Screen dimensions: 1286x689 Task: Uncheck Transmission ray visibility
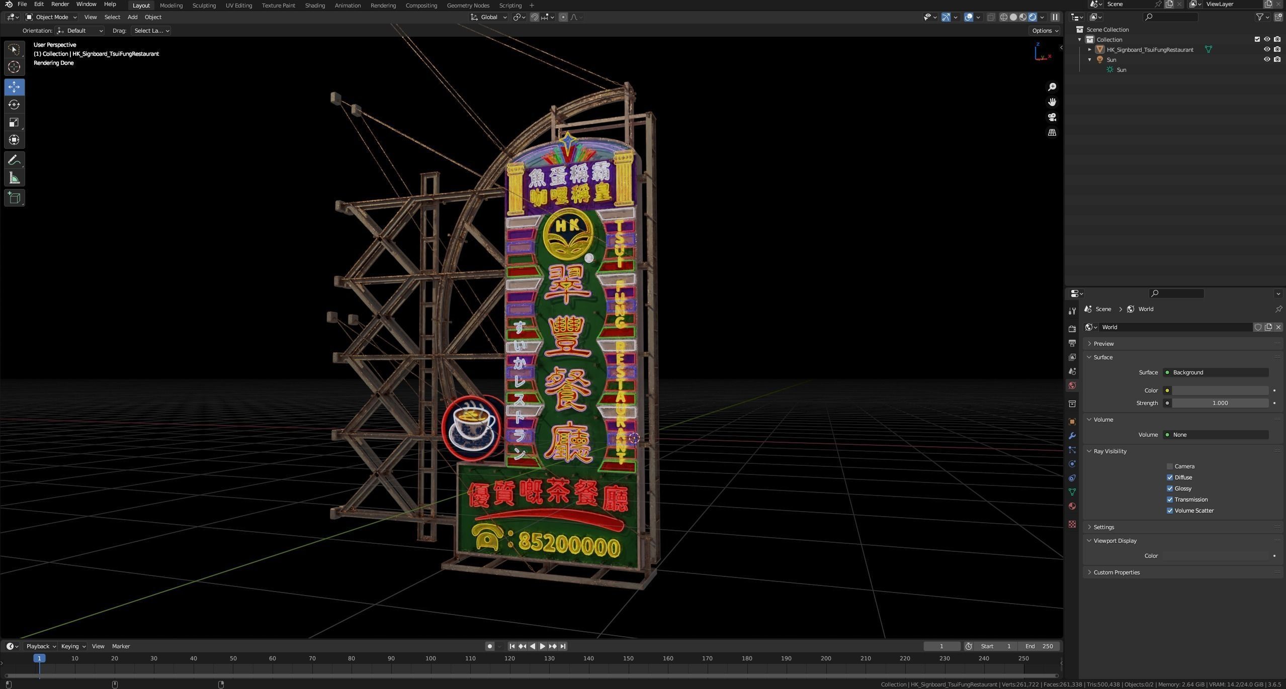(x=1170, y=500)
